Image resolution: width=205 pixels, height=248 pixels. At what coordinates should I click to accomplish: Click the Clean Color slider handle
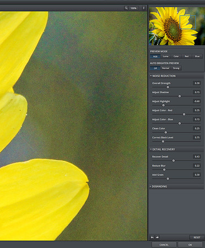click(x=166, y=132)
